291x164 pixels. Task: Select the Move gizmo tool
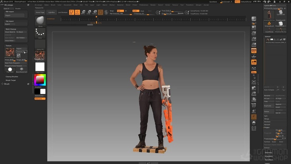coord(83,12)
